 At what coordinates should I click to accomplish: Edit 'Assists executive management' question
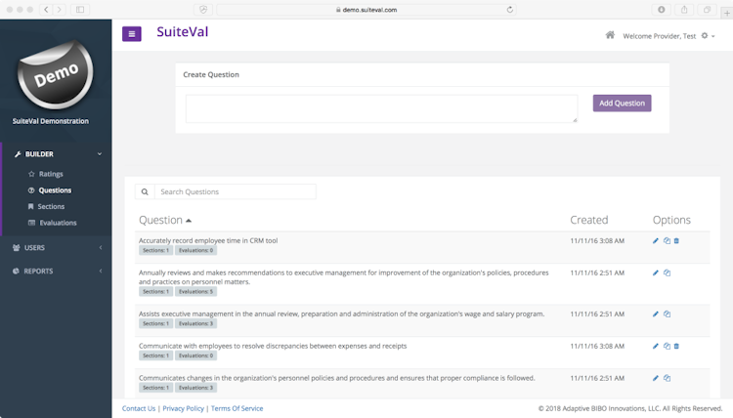coord(656,314)
